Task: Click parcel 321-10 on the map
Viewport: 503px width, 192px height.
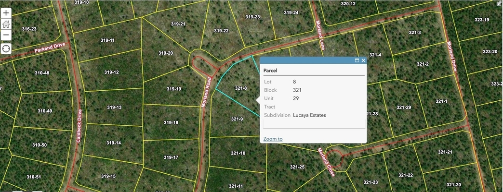Action: coord(238,153)
